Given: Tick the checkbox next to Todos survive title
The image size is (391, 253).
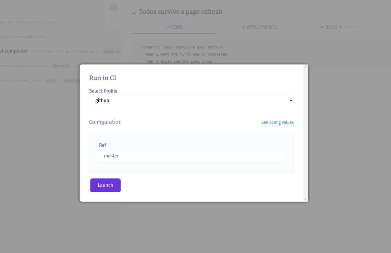Looking at the screenshot, I should (133, 12).
